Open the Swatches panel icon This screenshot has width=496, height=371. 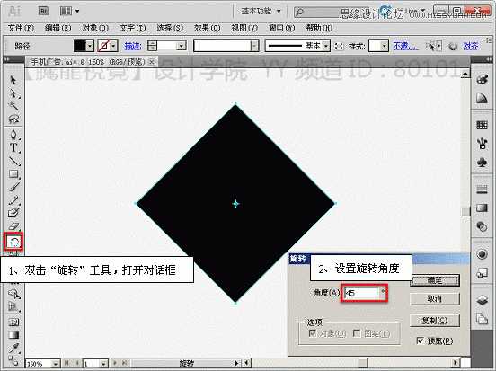482,125
